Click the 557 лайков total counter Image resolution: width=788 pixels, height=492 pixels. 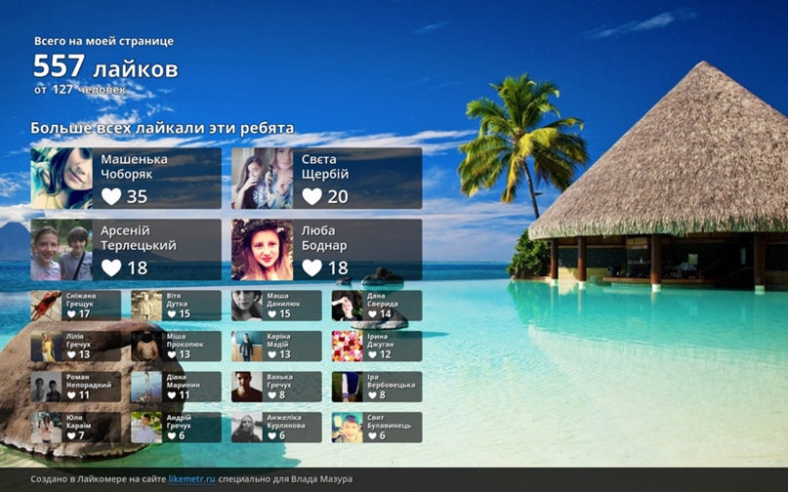click(x=105, y=68)
